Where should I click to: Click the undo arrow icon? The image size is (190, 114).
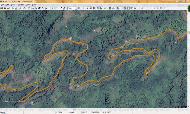click(142, 8)
